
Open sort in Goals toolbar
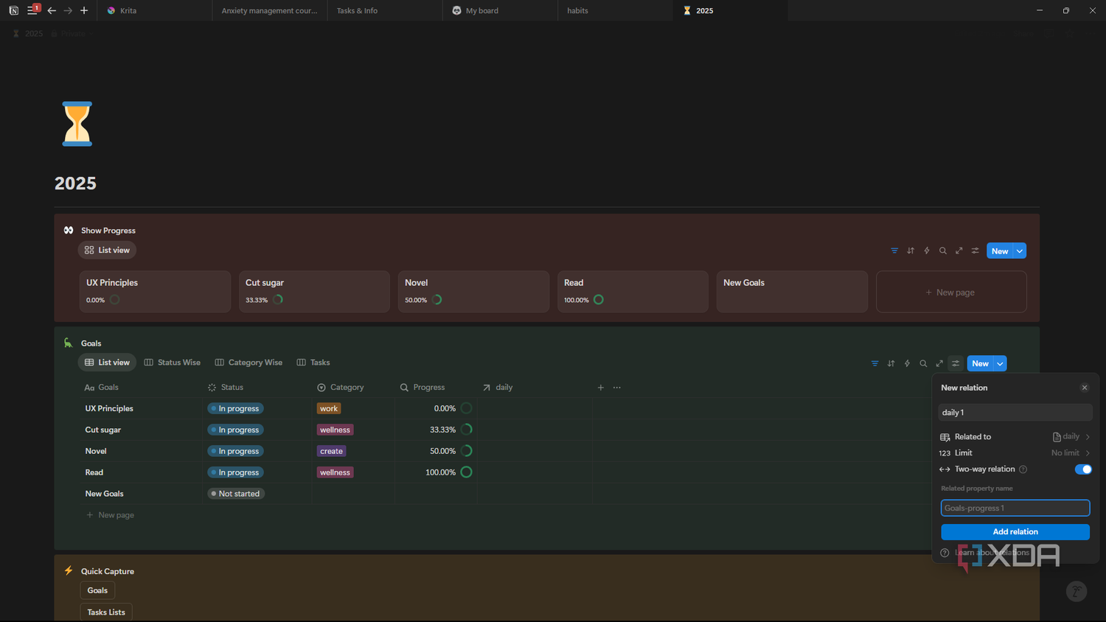(891, 363)
